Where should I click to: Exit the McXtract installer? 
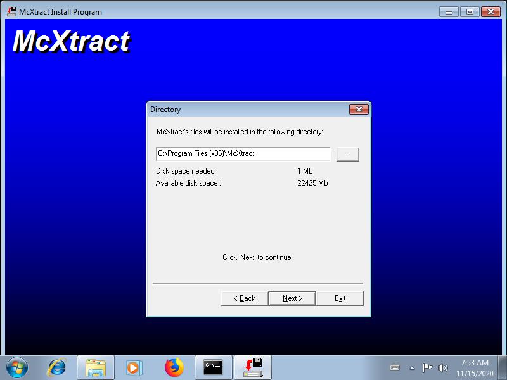point(340,298)
